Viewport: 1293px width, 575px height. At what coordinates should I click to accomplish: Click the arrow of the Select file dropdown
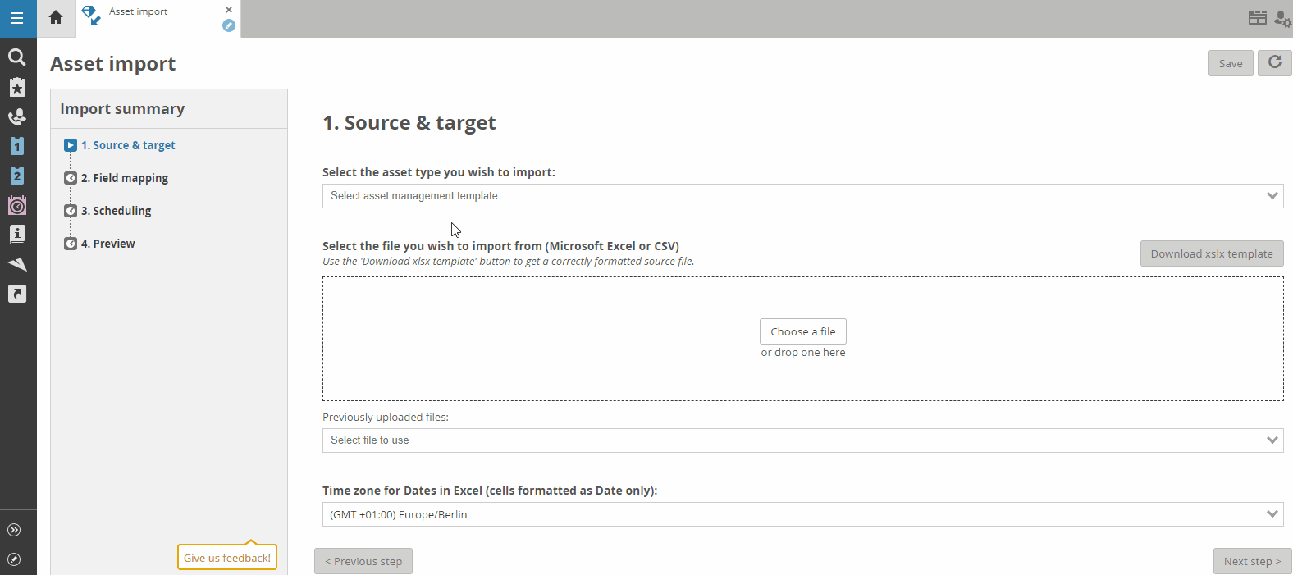point(1272,440)
